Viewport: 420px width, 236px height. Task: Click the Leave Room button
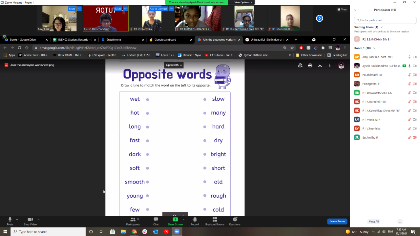pyautogui.click(x=337, y=221)
